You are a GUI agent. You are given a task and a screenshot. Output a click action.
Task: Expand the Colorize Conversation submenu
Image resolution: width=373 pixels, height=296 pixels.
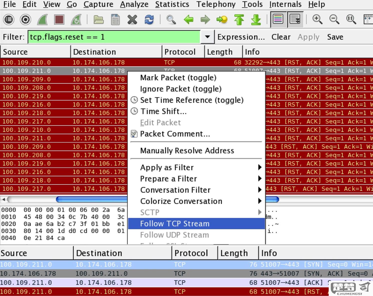(197, 201)
